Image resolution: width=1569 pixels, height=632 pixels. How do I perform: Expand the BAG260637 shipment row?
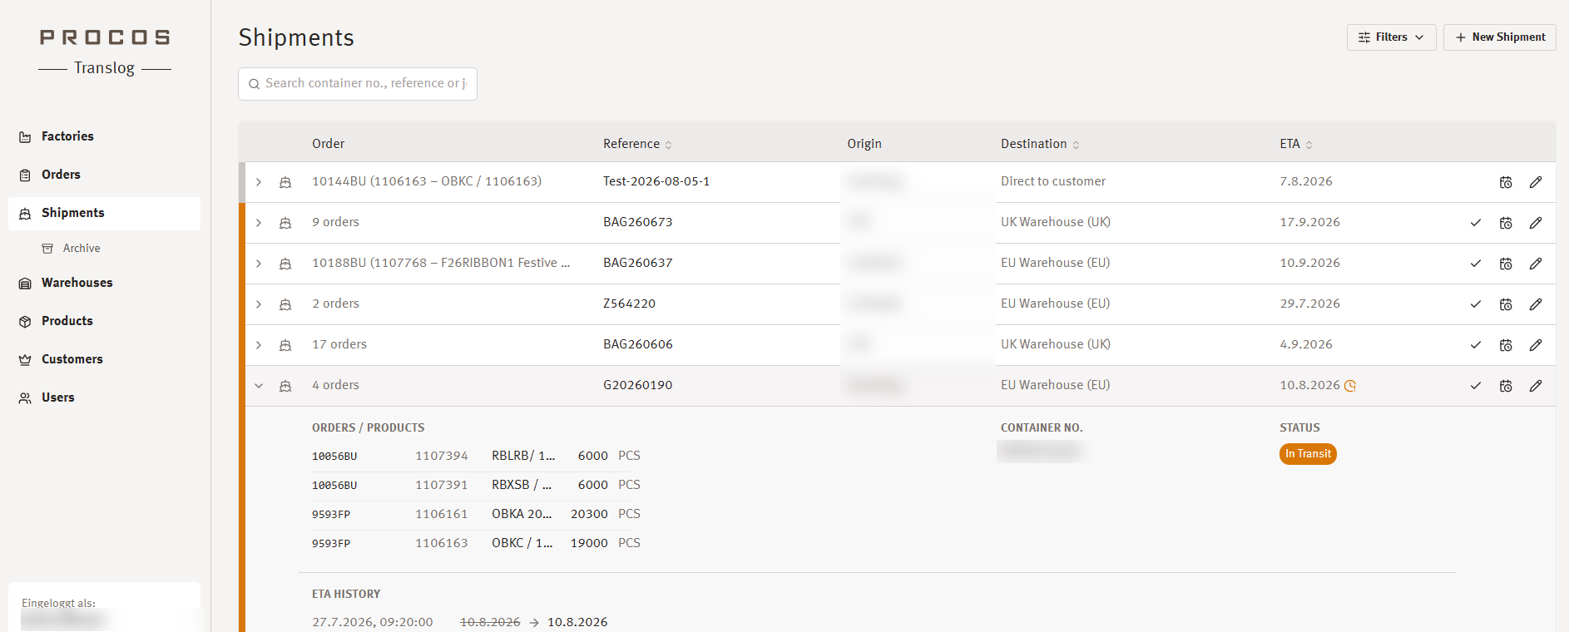point(259,264)
